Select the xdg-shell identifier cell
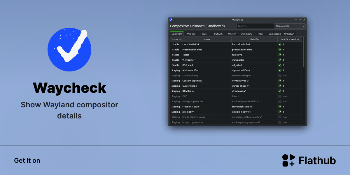Viewport: 350px width, 175px height. click(x=255, y=65)
